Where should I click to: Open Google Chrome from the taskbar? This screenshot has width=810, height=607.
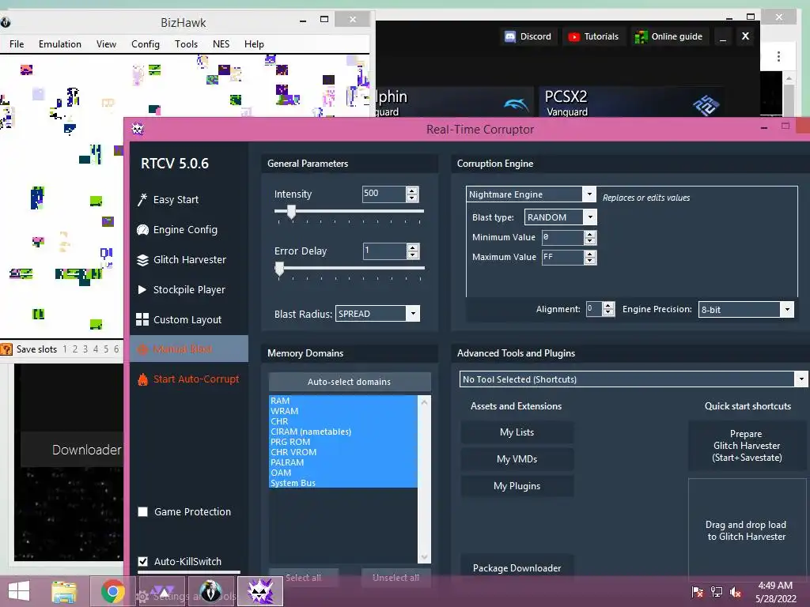(112, 591)
